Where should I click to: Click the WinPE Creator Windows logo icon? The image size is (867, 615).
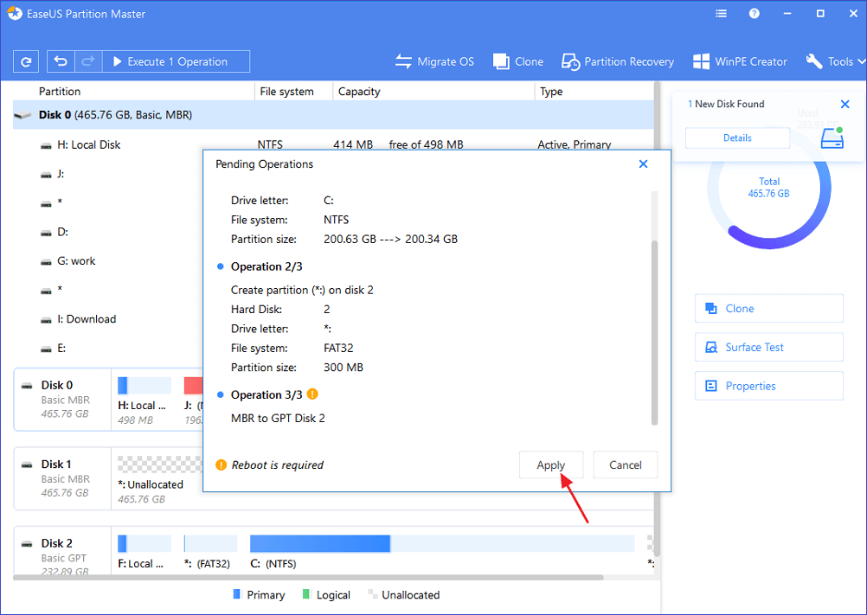tap(701, 62)
